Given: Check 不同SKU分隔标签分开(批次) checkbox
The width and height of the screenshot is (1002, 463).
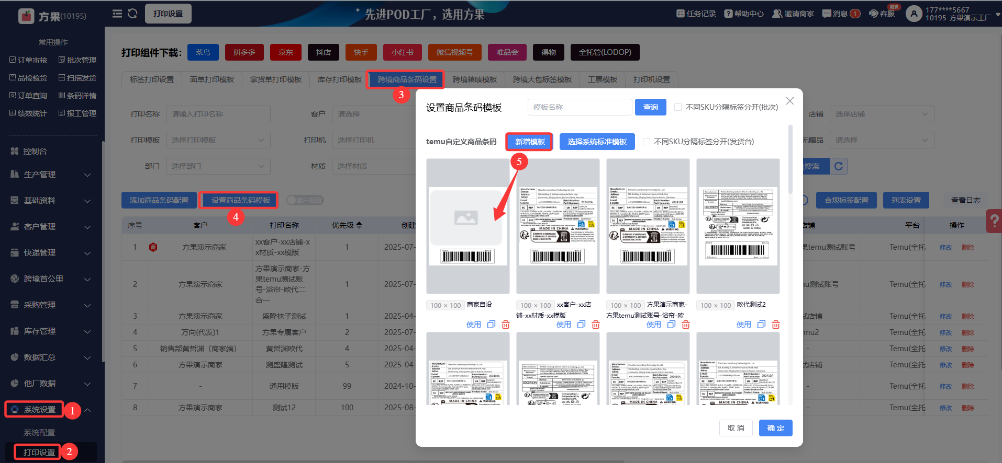Looking at the screenshot, I should tap(678, 107).
